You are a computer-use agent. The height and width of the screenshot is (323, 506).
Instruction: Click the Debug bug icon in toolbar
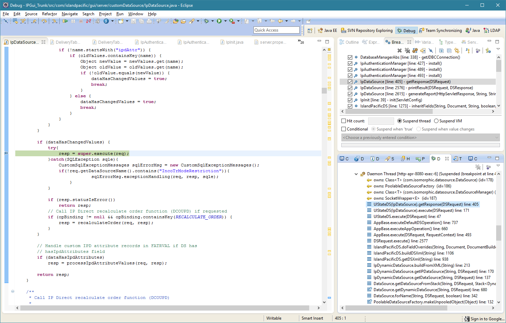click(206, 21)
